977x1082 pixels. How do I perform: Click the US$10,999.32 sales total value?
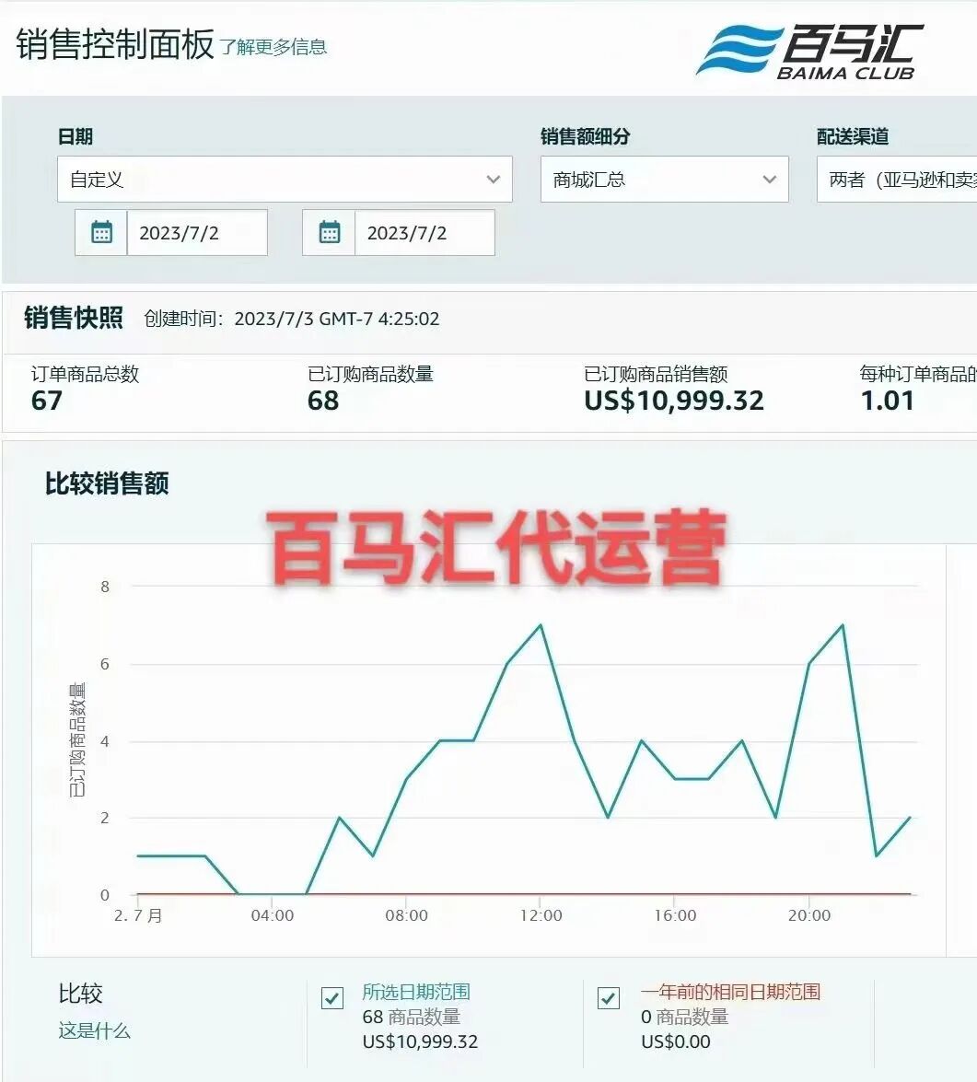(673, 401)
